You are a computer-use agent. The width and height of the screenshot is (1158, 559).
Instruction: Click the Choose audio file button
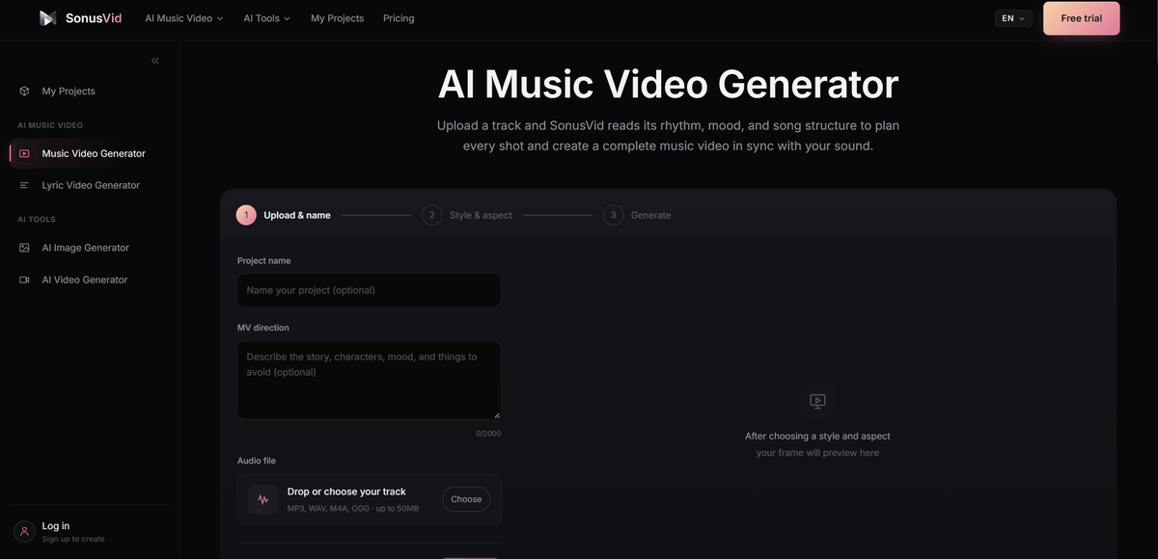coord(466,499)
